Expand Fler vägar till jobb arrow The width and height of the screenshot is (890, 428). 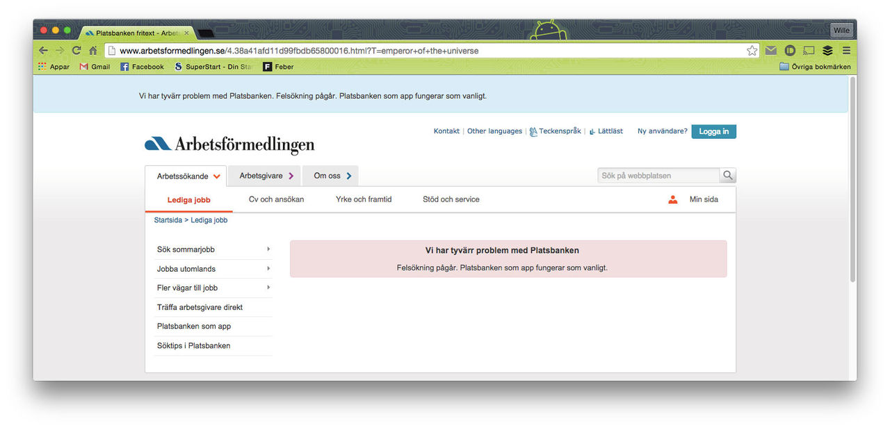tap(268, 288)
